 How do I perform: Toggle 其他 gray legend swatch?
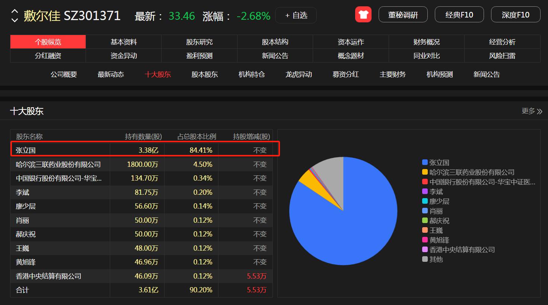pyautogui.click(x=425, y=259)
